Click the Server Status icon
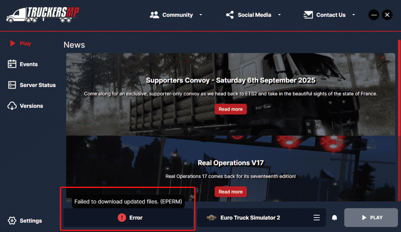Viewport: 401px width, 232px height. [x=12, y=85]
